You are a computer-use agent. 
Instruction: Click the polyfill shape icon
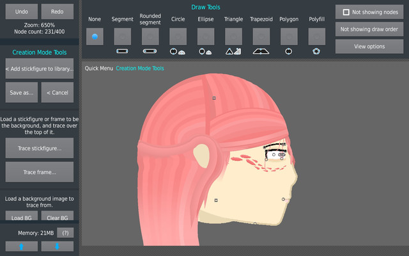tap(316, 51)
